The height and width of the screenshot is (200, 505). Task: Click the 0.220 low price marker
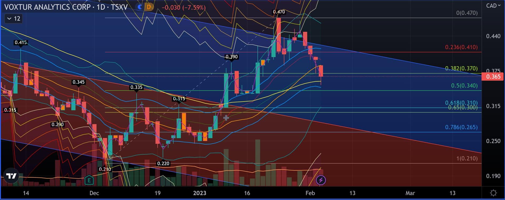pyautogui.click(x=163, y=164)
